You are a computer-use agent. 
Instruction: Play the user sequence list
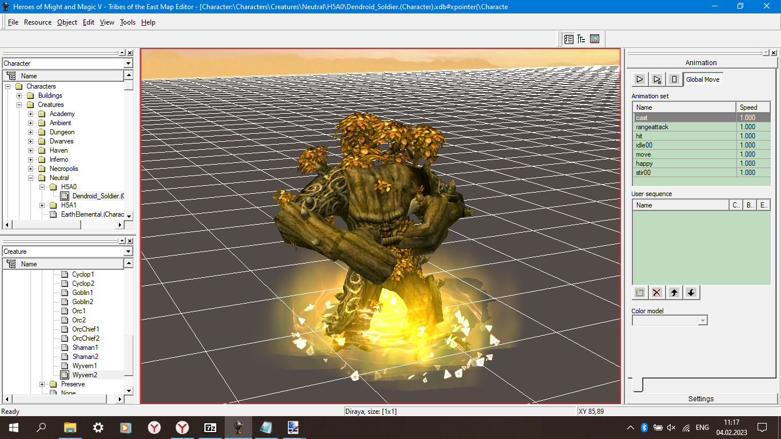[657, 79]
